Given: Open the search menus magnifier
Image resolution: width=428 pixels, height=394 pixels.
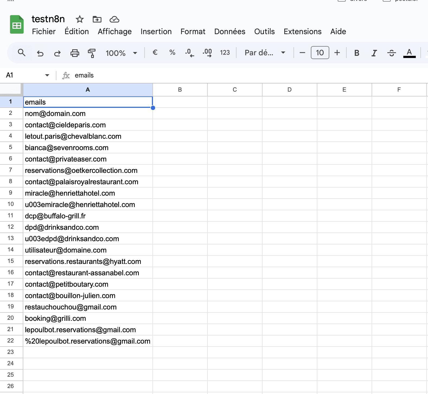Looking at the screenshot, I should [x=22, y=53].
